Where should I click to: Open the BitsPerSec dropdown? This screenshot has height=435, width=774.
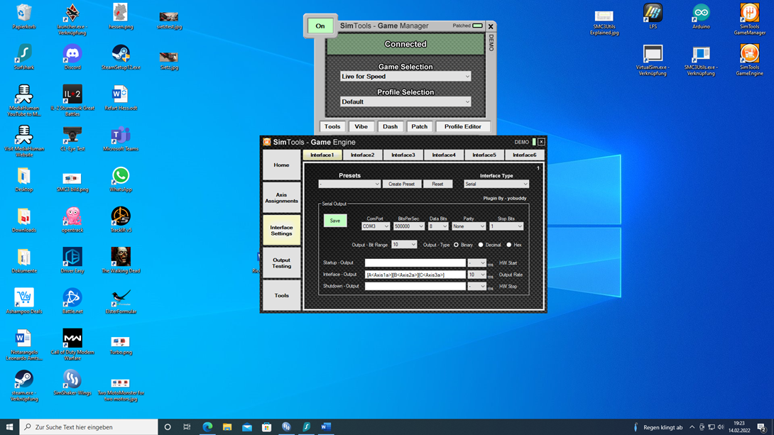(409, 226)
